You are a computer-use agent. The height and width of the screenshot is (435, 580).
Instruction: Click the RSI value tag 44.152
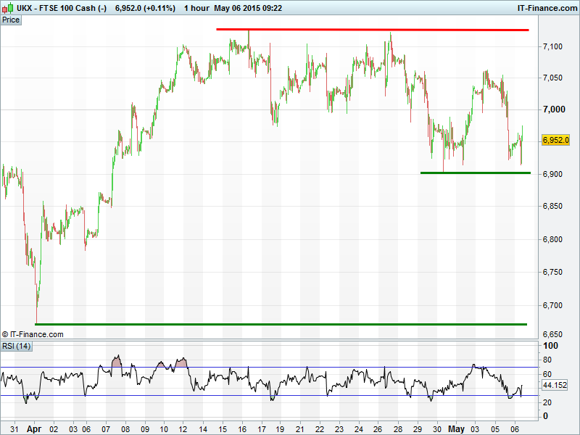[555, 386]
